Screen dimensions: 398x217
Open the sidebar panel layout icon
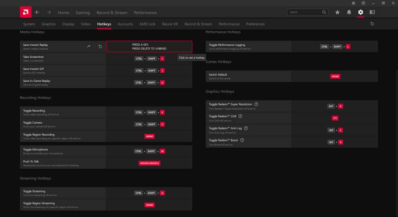[372, 13]
